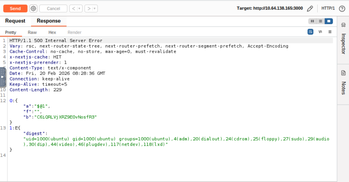
Task: Click the orange Send button
Action: (15, 8)
